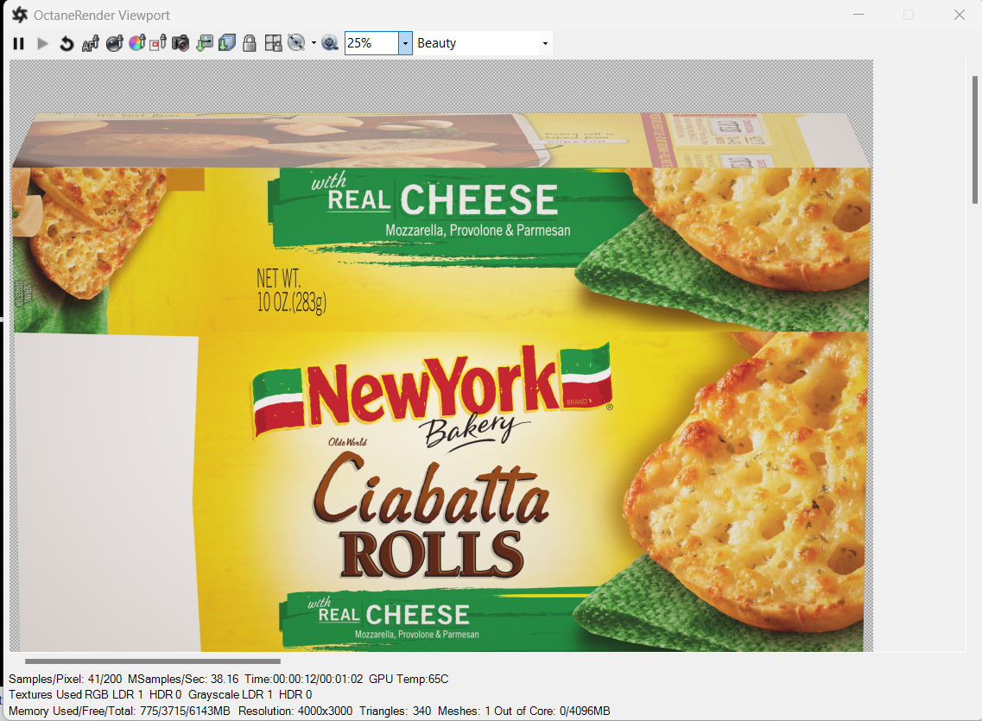Click the crossed-out globe icon
The height and width of the screenshot is (721, 982).
[x=295, y=43]
